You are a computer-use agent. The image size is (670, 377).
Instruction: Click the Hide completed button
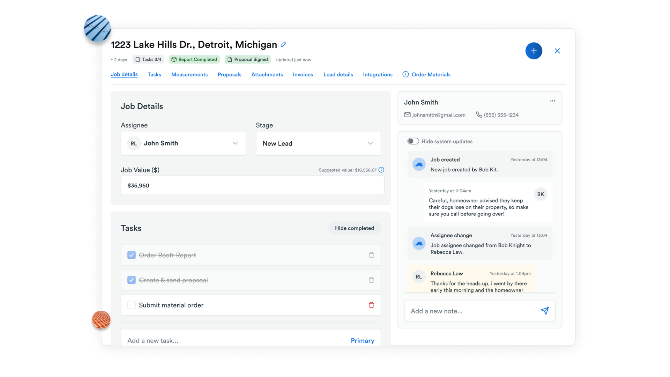355,228
